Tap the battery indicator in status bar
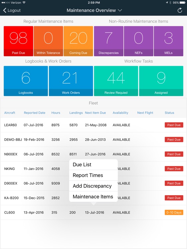This screenshot has height=249, width=187. [x=183, y=3]
